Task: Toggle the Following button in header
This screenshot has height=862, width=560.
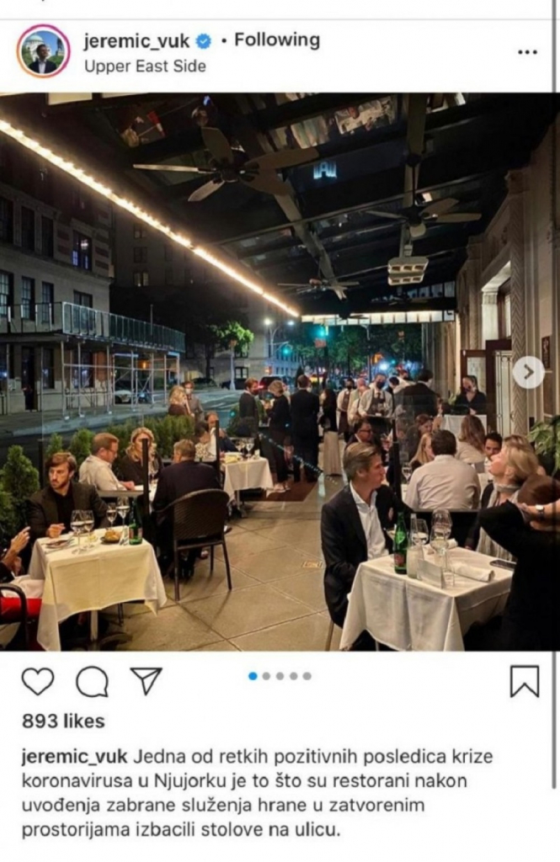Action: tap(277, 40)
